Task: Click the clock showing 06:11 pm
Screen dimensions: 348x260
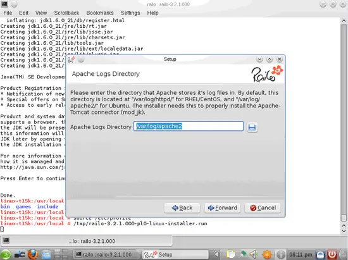Action: pyautogui.click(x=301, y=255)
